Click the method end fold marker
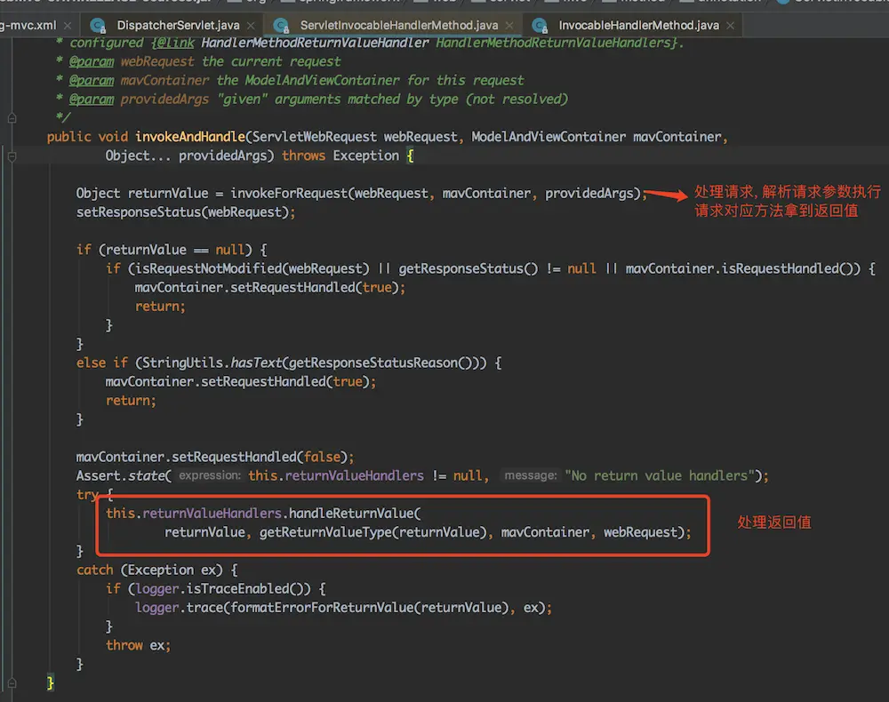This screenshot has width=889, height=702. click(12, 683)
